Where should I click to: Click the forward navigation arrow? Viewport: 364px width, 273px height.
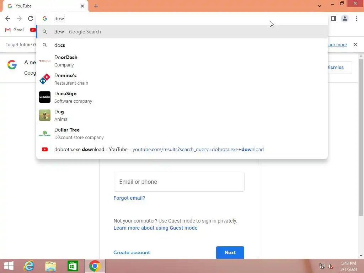click(x=19, y=18)
